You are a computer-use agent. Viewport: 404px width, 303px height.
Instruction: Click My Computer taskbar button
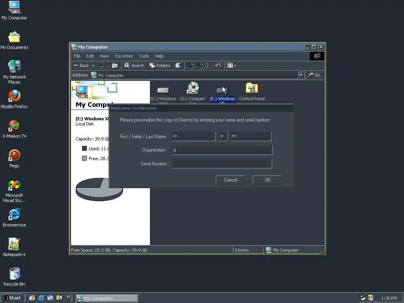tap(107, 298)
